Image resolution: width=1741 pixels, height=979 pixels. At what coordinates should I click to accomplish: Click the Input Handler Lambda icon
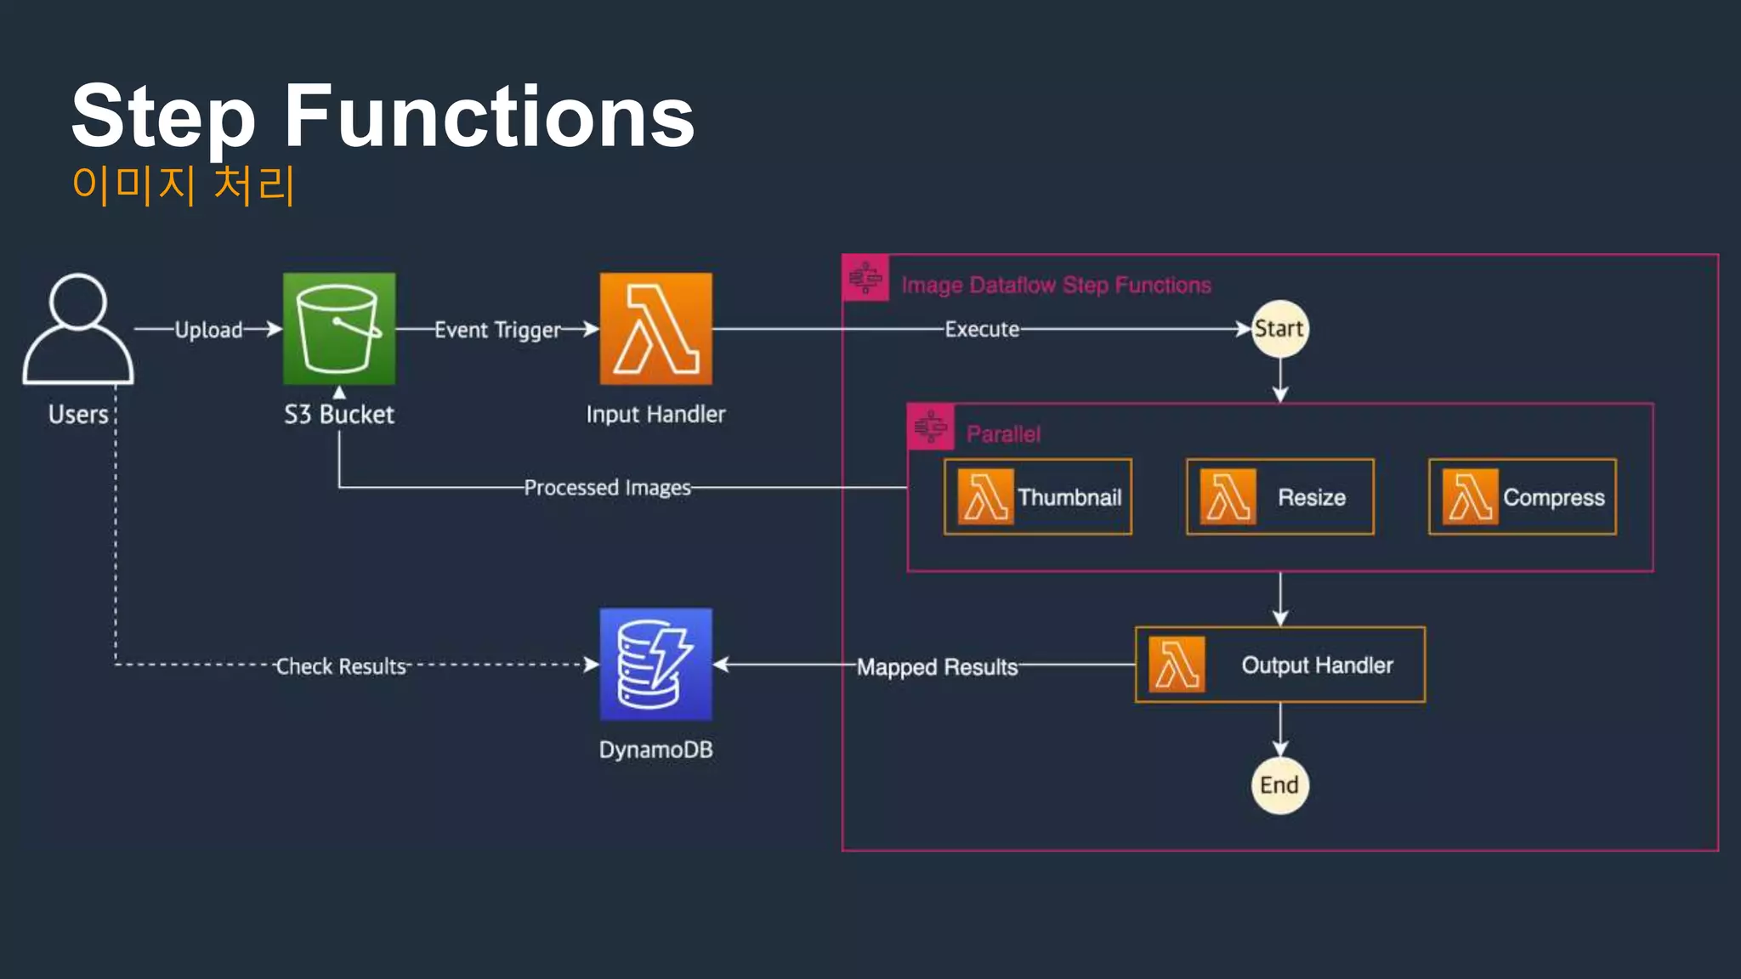(655, 329)
